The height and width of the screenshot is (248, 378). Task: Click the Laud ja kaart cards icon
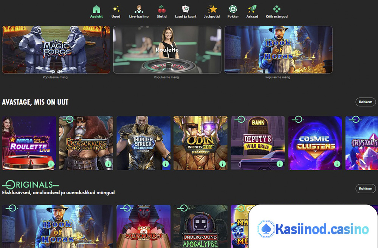point(185,9)
